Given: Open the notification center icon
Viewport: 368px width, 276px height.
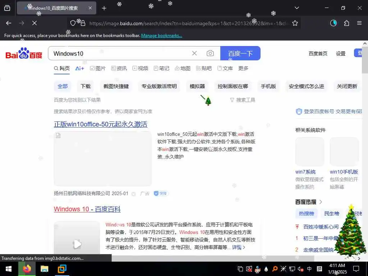Looking at the screenshot, I should click(x=356, y=269).
